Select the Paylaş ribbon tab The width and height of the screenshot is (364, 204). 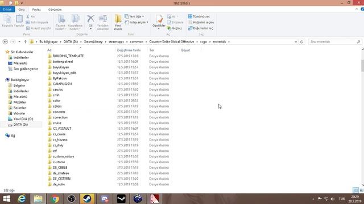coord(36,10)
